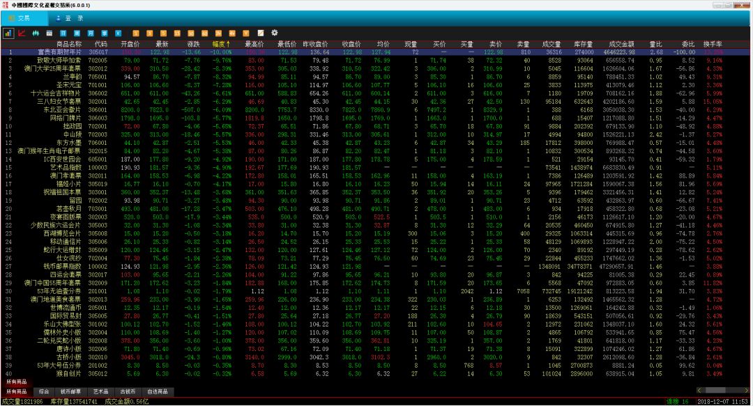Screen dimensions: 753x406
Task: Click the white window panel toolbar icon
Action: [x=49, y=33]
